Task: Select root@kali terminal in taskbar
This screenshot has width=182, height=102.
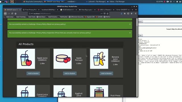Action: click(x=71, y=2)
